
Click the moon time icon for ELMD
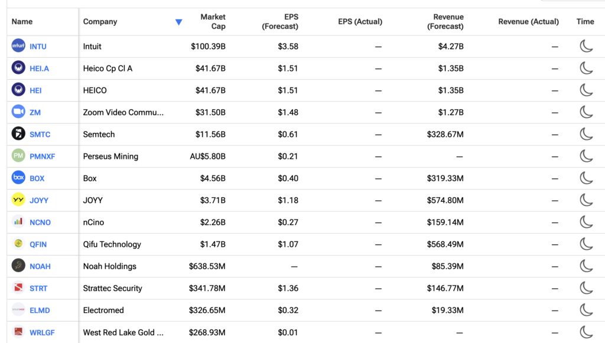[x=586, y=309]
